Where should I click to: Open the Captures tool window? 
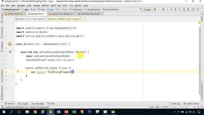pos(2,47)
